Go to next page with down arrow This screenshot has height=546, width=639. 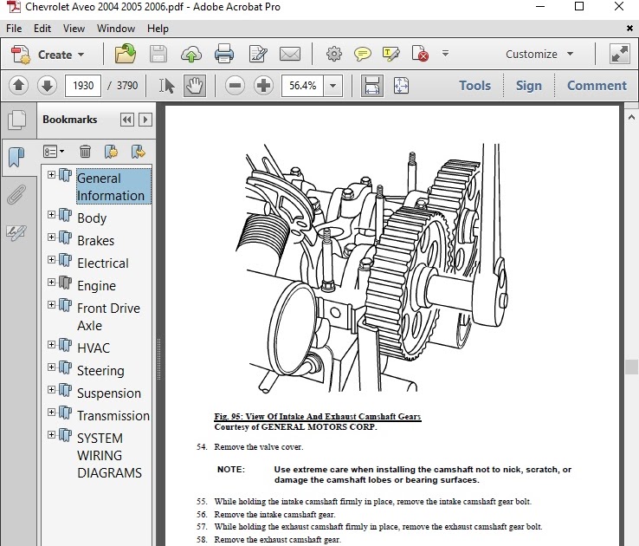47,86
